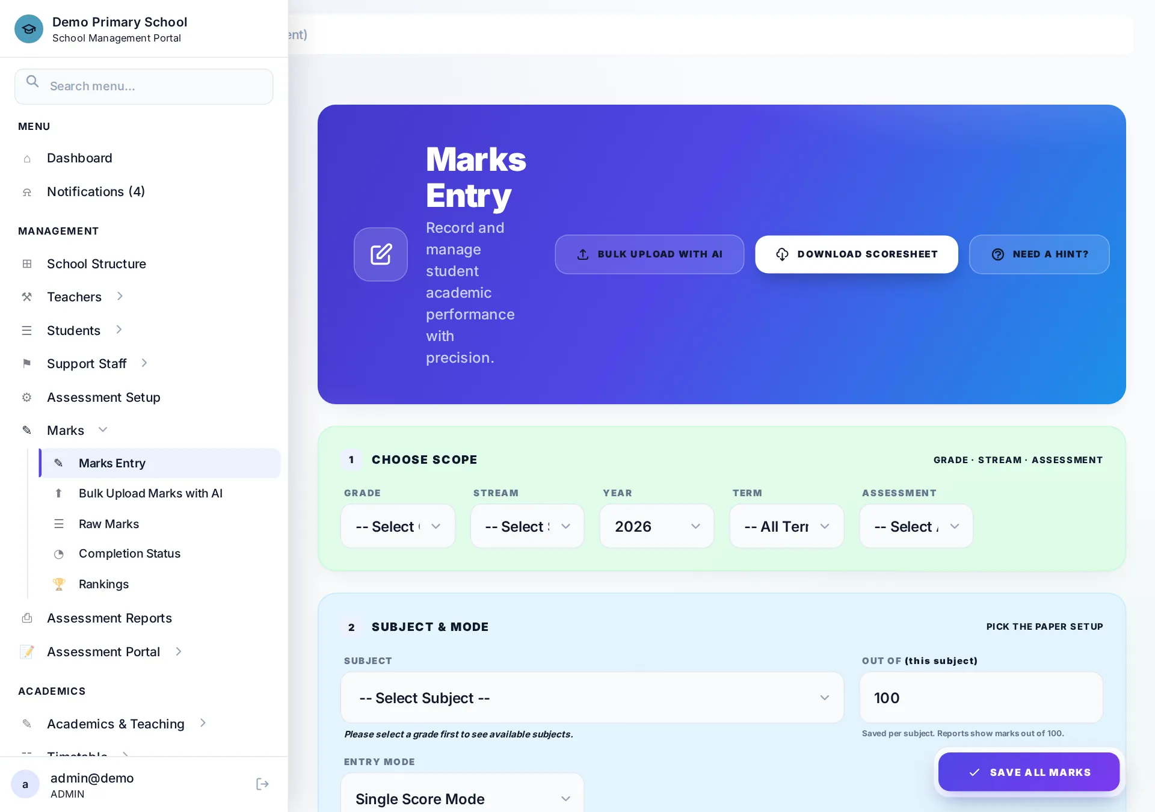Click the search magnifier icon
1155x812 pixels.
32,82
